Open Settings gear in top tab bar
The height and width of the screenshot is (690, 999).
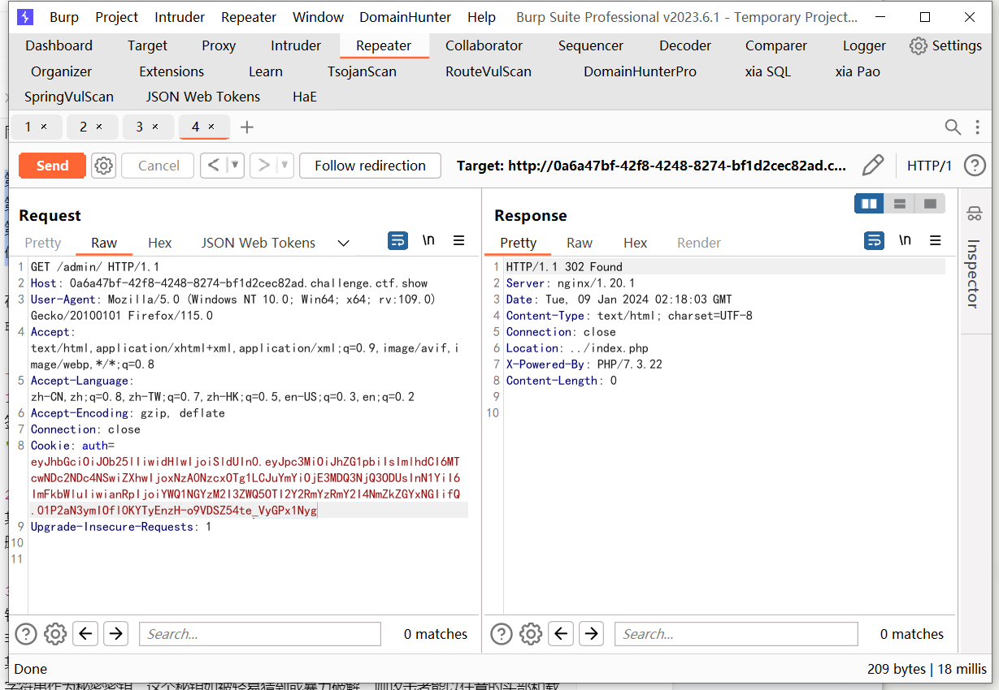945,45
